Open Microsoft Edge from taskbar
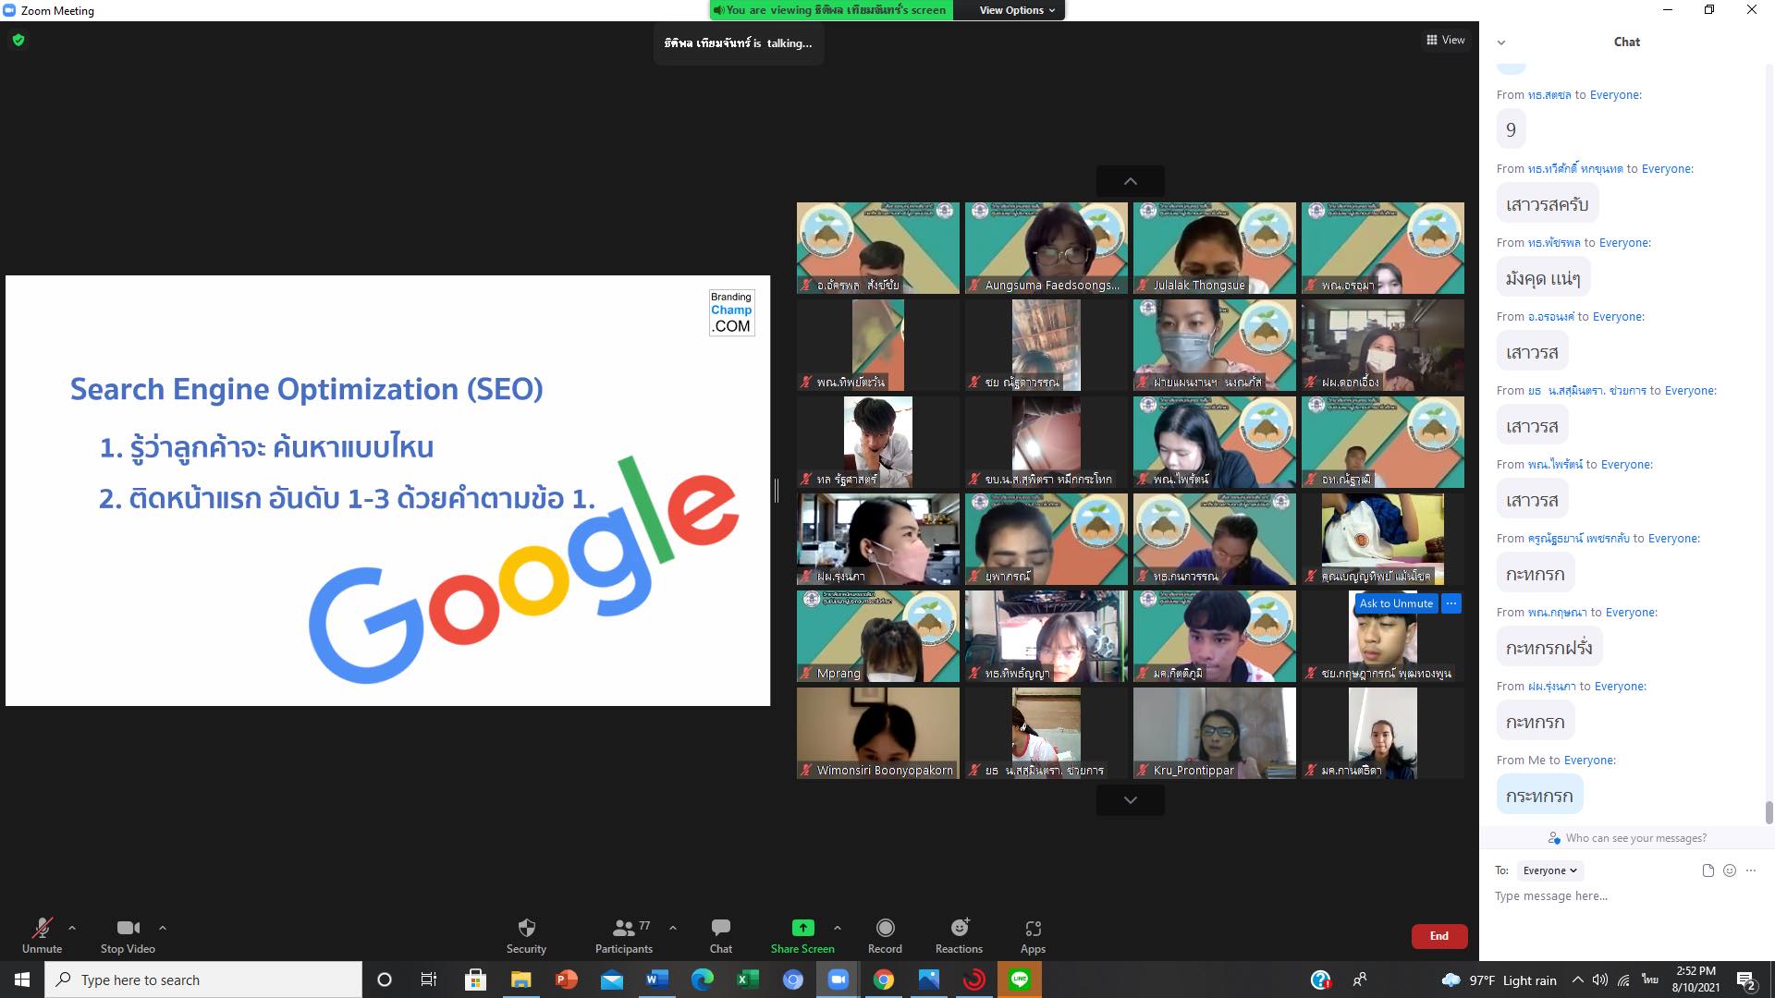 (702, 980)
